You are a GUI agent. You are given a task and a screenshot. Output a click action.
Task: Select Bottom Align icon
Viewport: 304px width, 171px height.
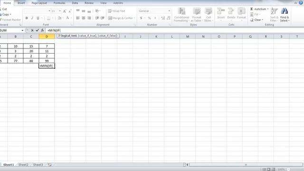pyautogui.click(x=89, y=11)
